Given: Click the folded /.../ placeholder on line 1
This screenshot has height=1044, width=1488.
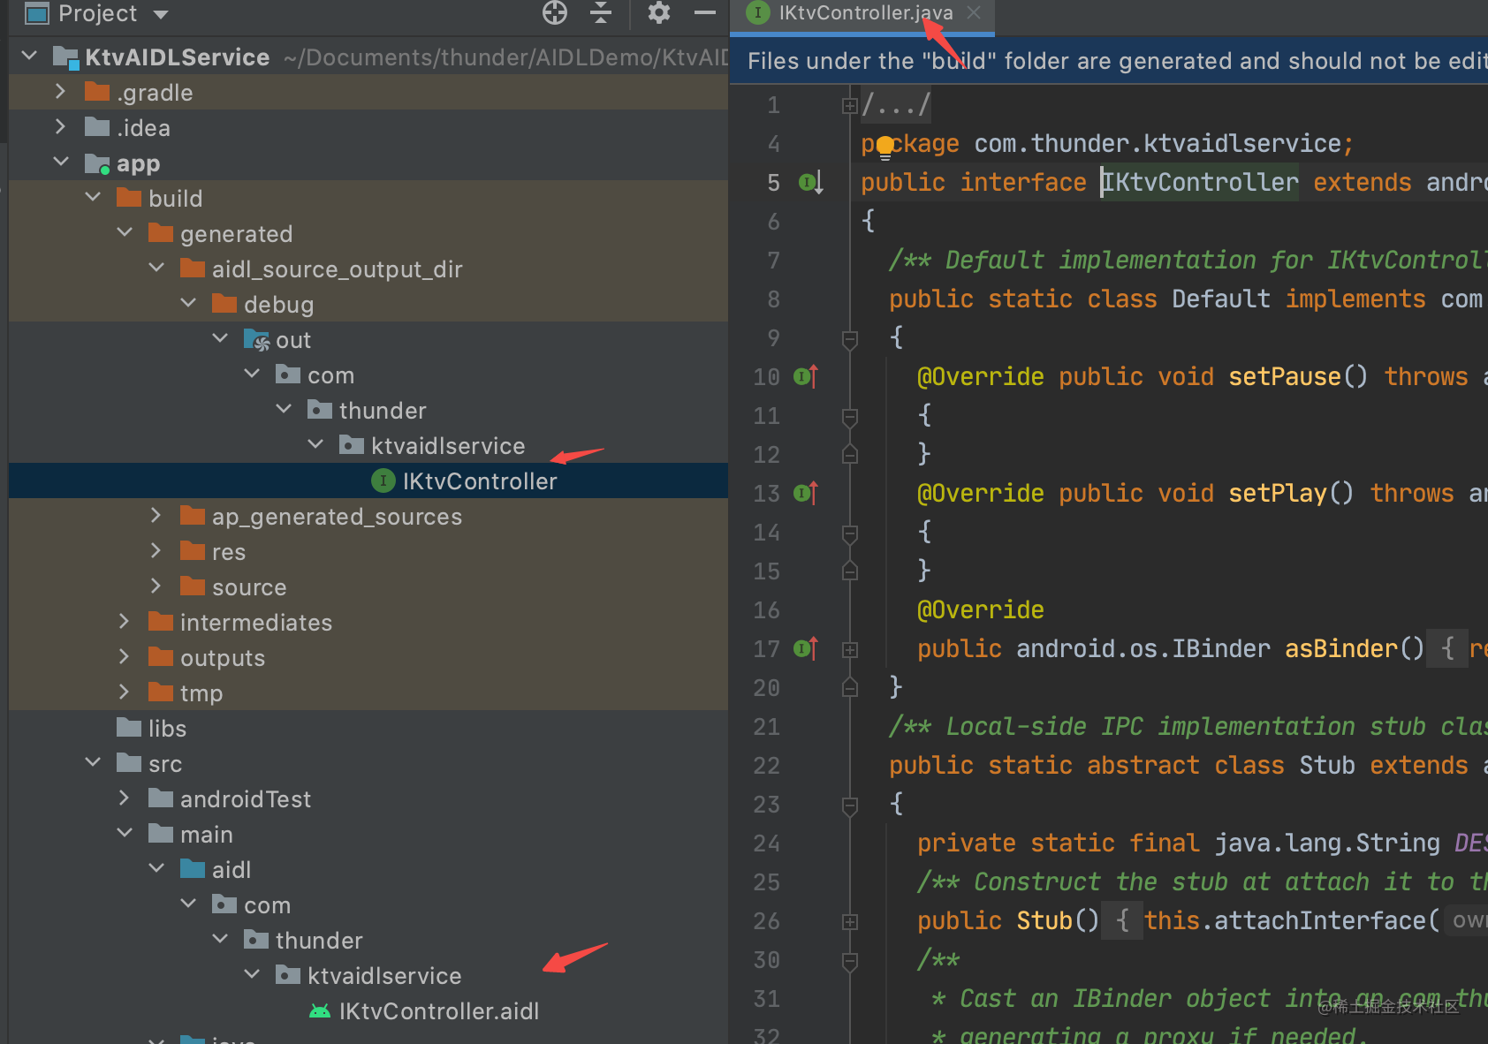Looking at the screenshot, I should tap(896, 106).
